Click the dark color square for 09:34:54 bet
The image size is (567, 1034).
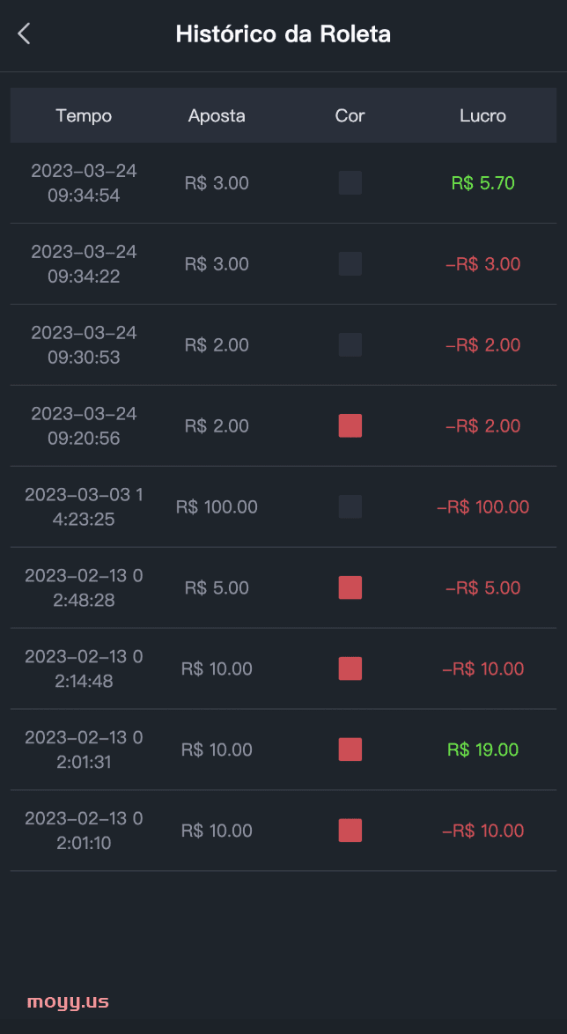point(350,182)
